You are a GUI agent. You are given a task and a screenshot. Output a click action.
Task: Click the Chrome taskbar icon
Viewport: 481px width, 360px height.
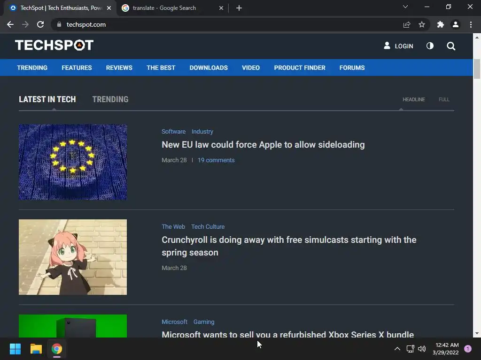(x=57, y=349)
